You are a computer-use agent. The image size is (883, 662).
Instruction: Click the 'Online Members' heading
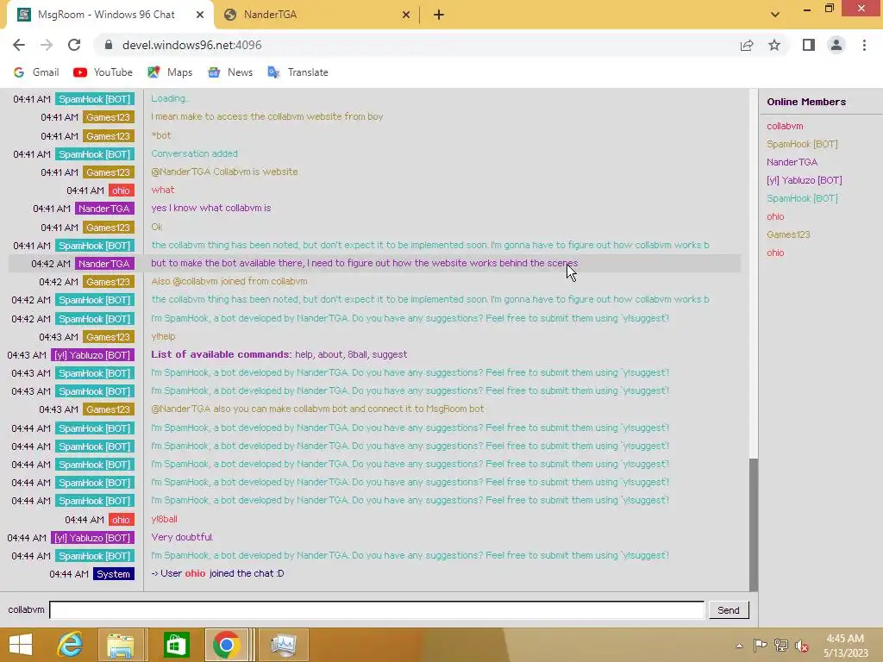click(806, 102)
